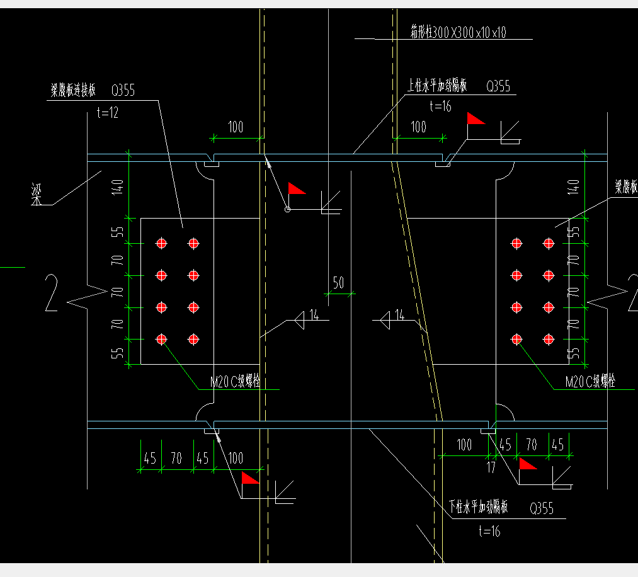Select the bottom-right 100 dimension beside 17
The image size is (638, 577).
coord(464,445)
